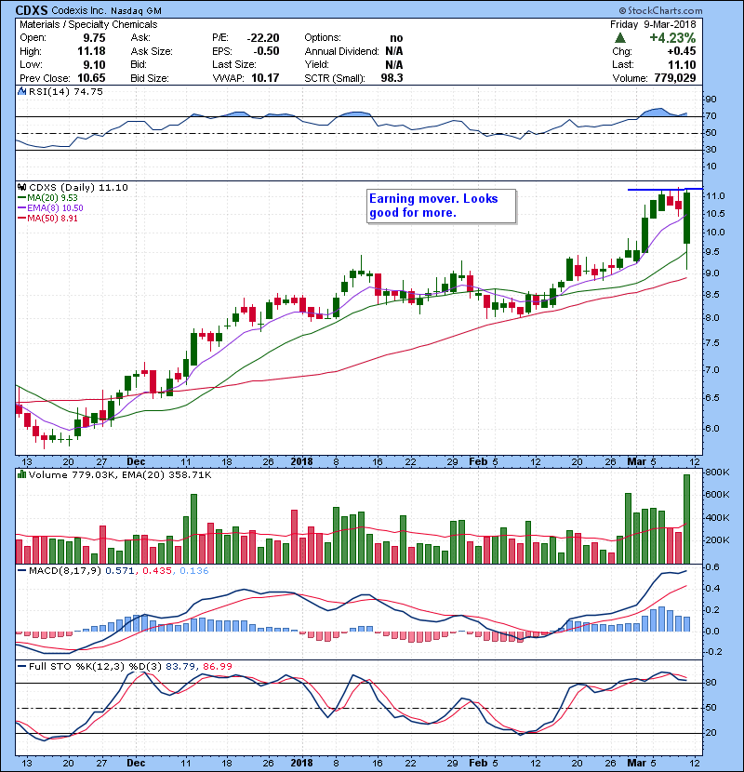Click the Dec label on price chart axis
Viewport: 744px width, 772px height.
136,462
